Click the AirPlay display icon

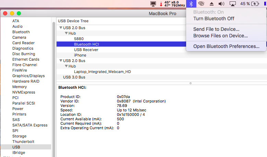click(233, 4)
